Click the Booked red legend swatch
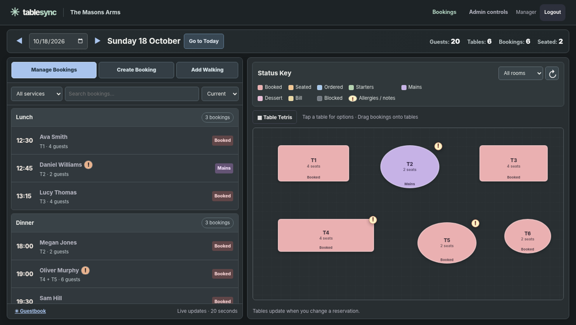This screenshot has width=576, height=325. pos(260,87)
